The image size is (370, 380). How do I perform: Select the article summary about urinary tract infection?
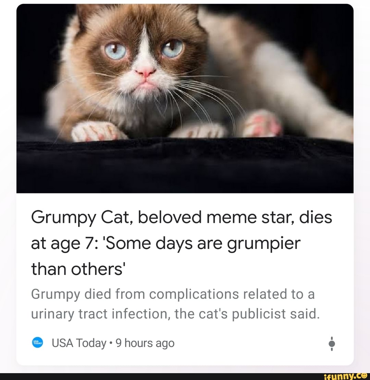pyautogui.click(x=175, y=304)
